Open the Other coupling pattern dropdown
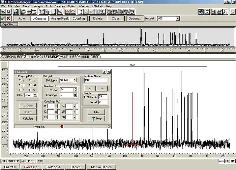The width and height of the screenshot is (236, 170). pyautogui.click(x=35, y=95)
